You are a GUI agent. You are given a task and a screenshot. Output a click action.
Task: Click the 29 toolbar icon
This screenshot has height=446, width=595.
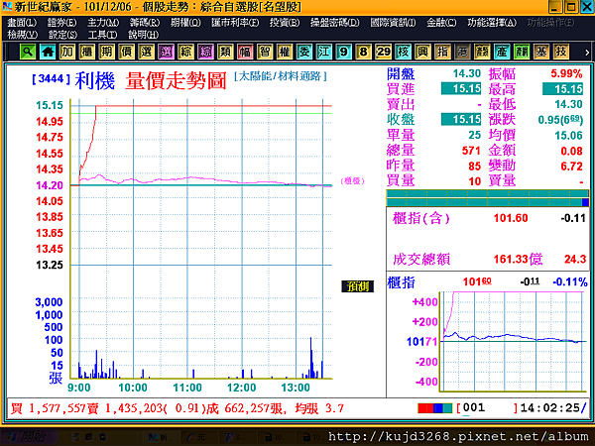pos(383,52)
